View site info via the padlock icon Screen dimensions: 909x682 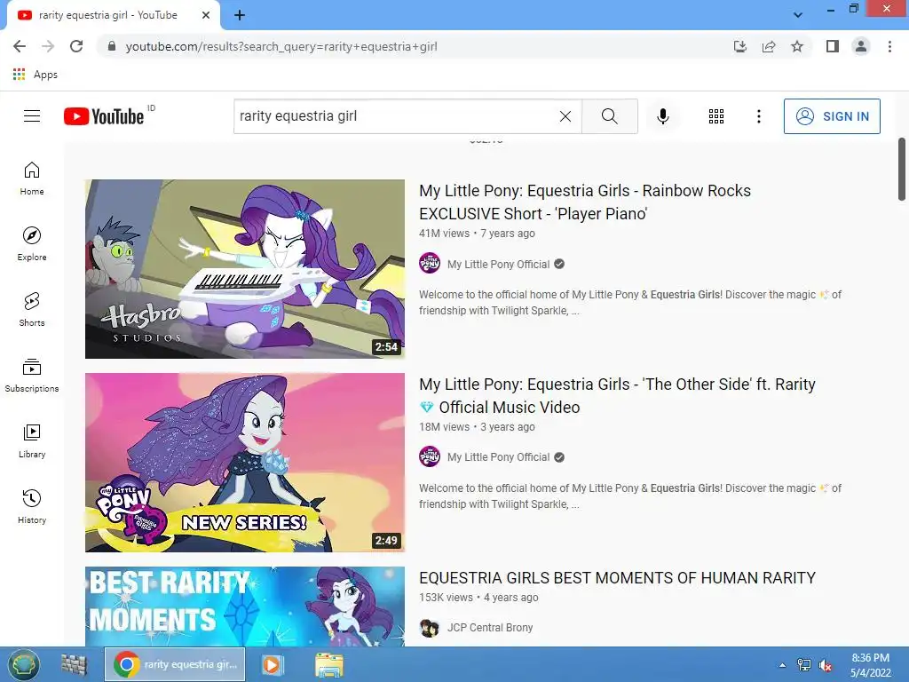tap(112, 46)
